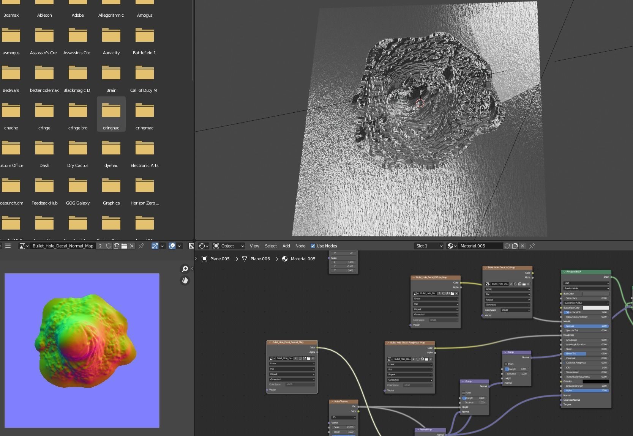Click Material.005 in node breadcrumb
The height and width of the screenshot is (436, 633).
303,259
